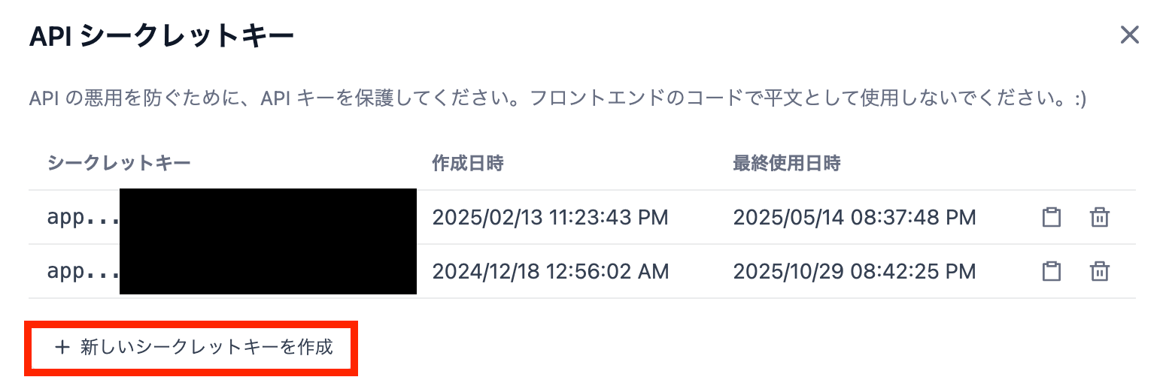Click the redacted key in the first row

pyautogui.click(x=268, y=216)
